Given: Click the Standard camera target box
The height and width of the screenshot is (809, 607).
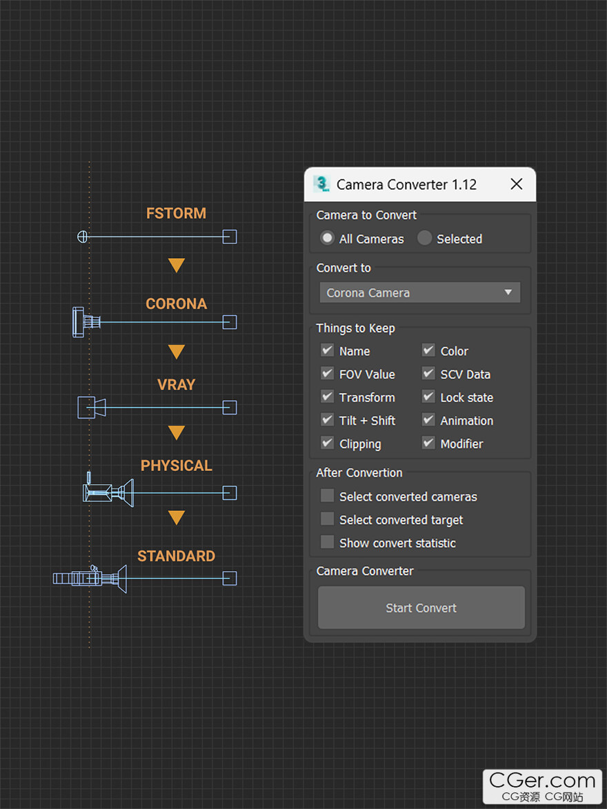Looking at the screenshot, I should tap(230, 579).
